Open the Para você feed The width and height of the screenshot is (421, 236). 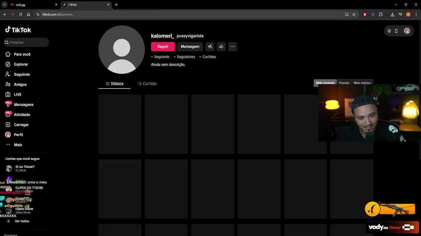22,54
